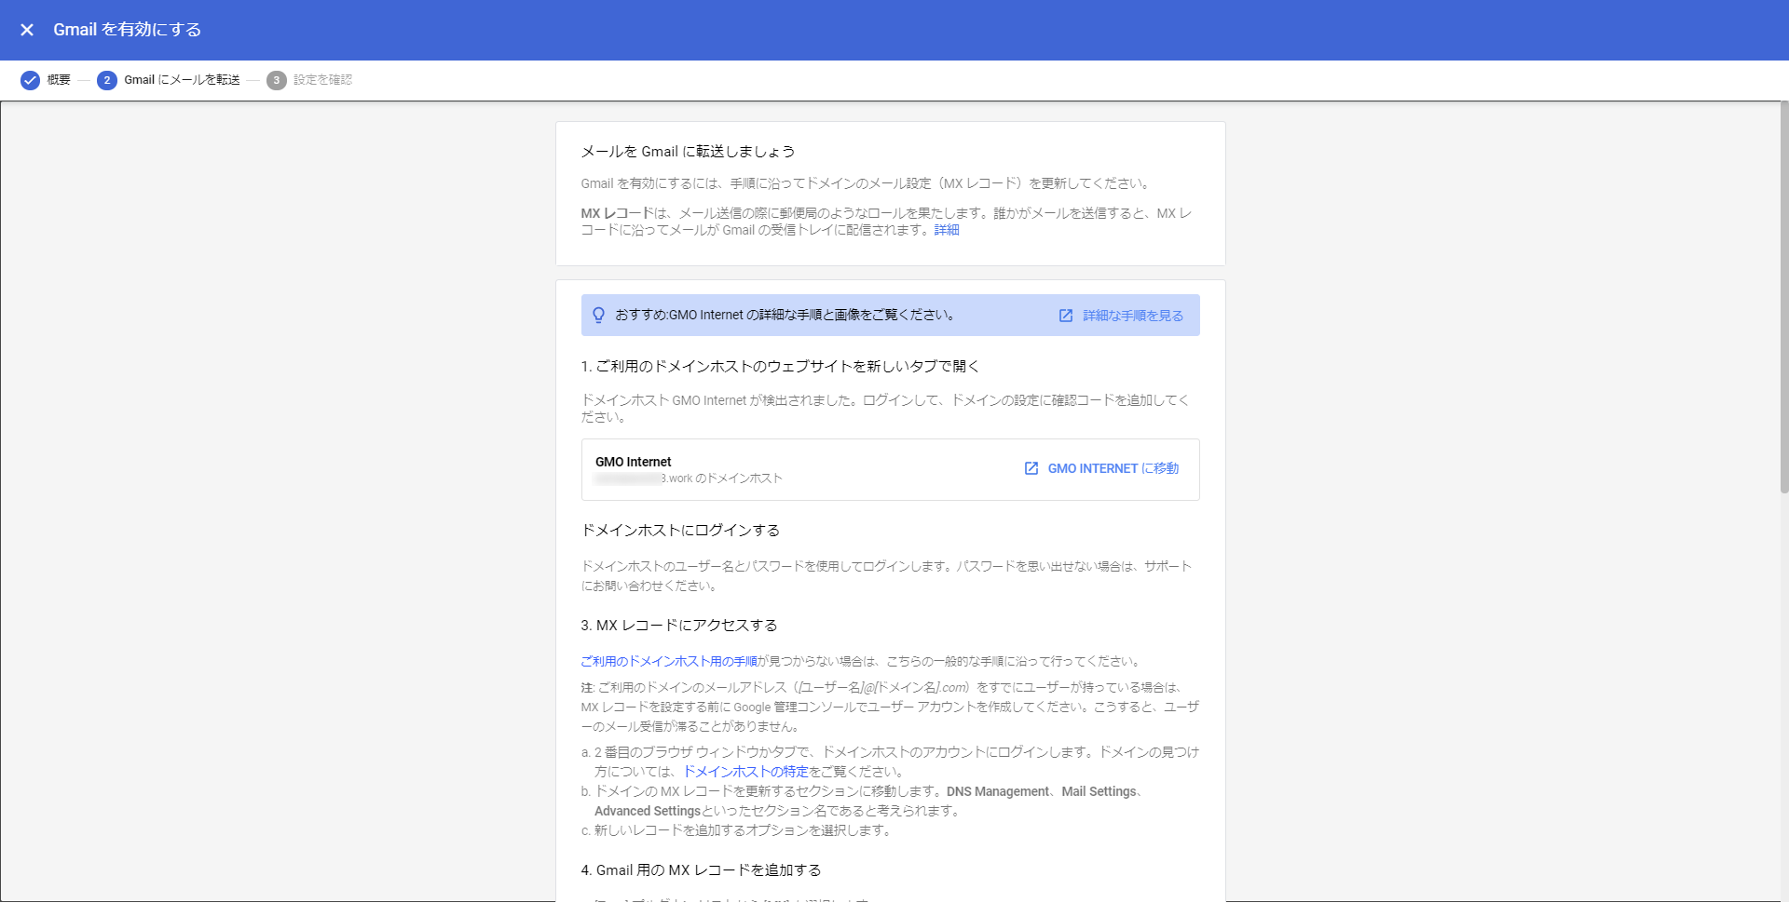
Task: Select the numbered badge for step 2
Action: pos(105,80)
